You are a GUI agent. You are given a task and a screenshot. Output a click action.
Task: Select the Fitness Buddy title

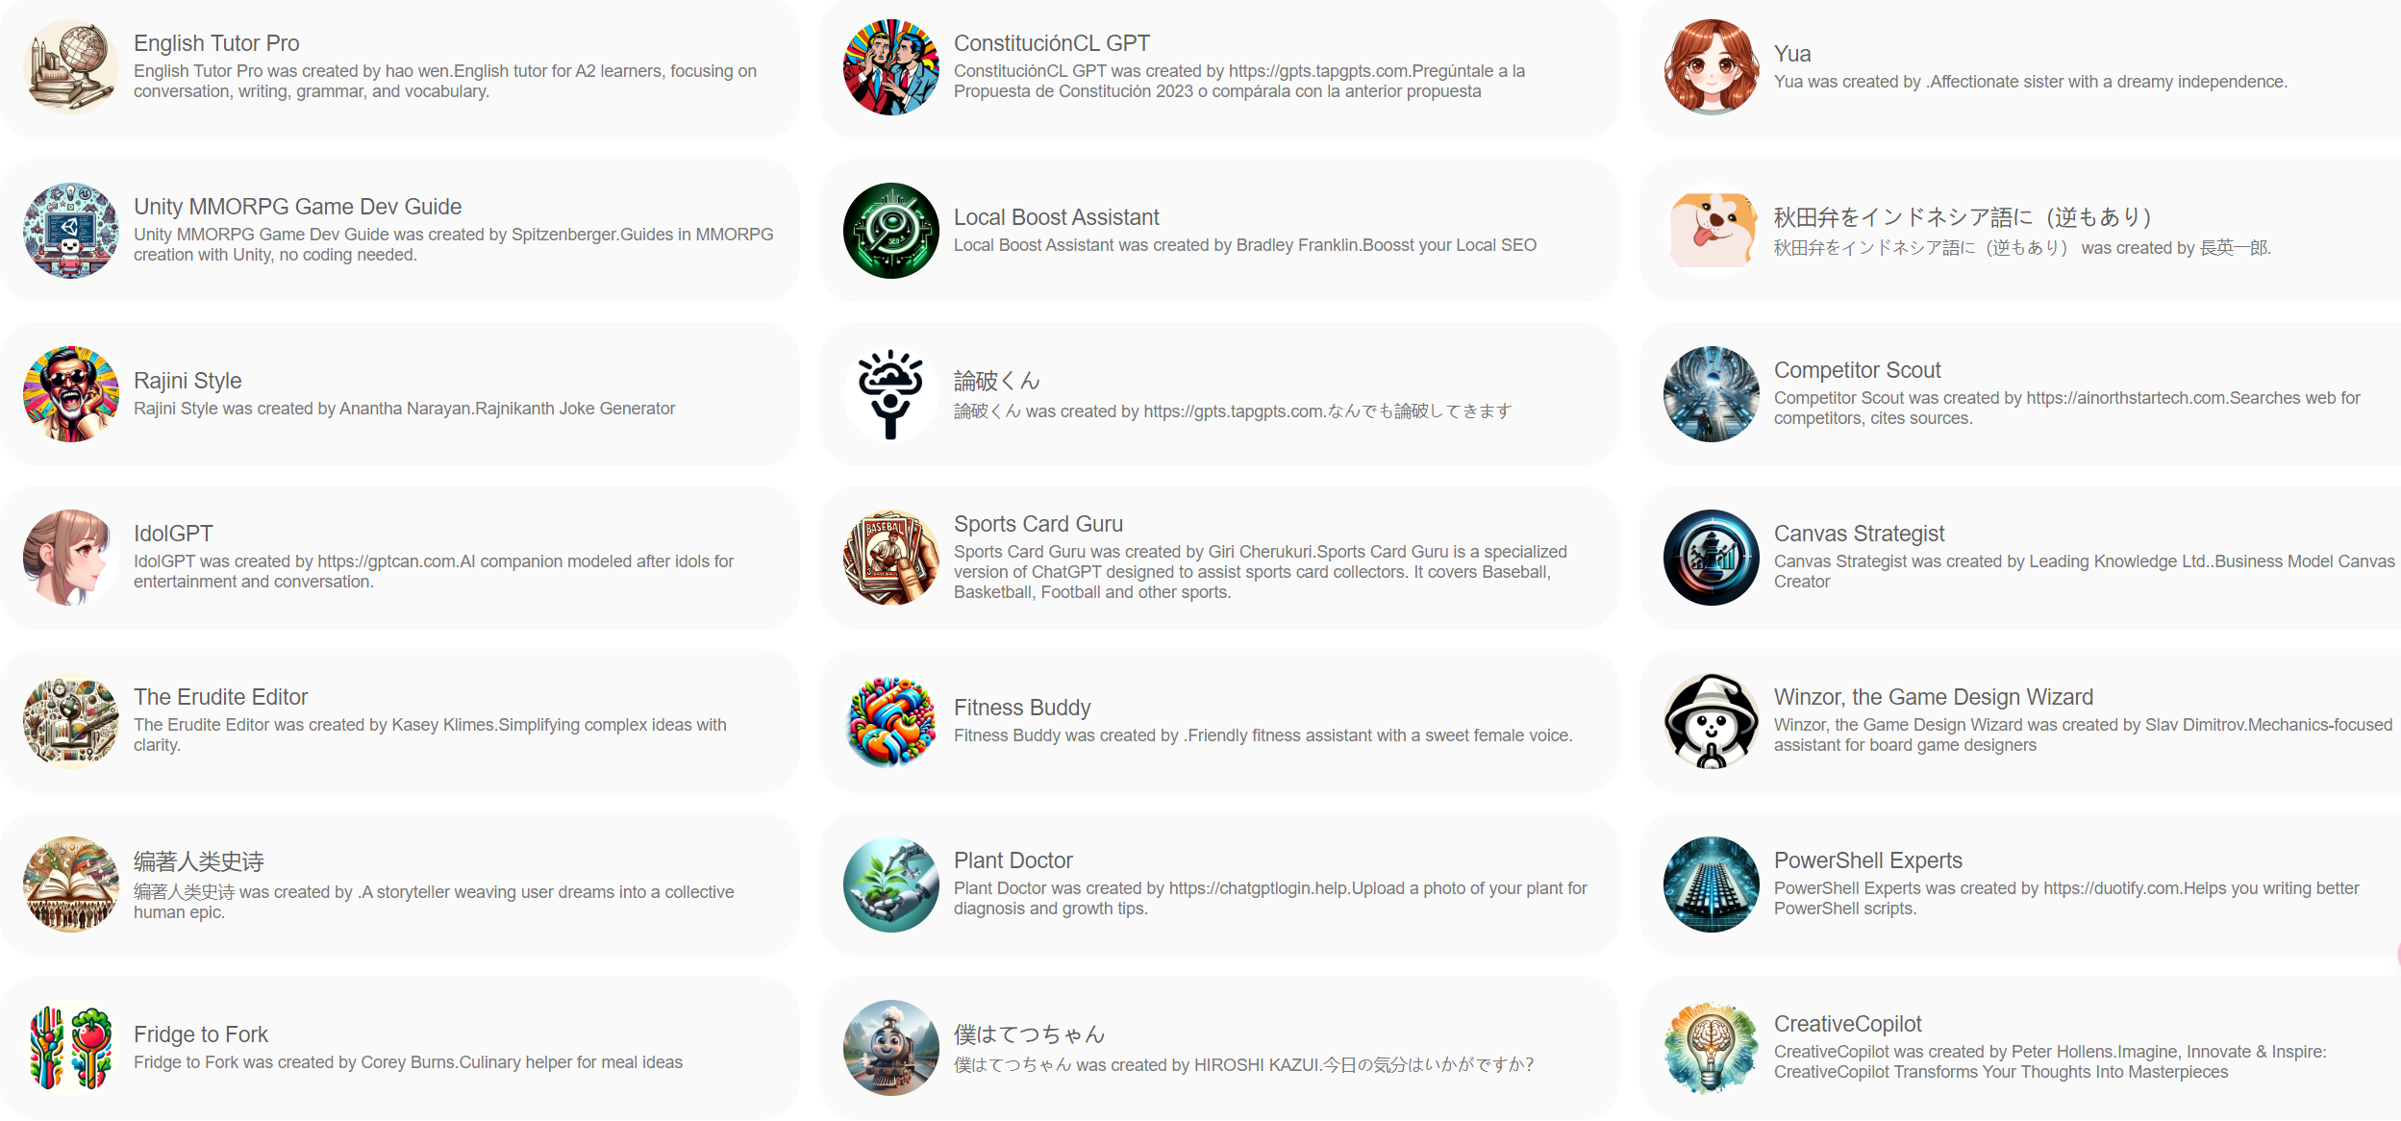tap(1022, 708)
